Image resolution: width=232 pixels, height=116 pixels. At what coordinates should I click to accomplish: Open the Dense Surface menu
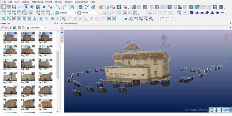coord(81,2)
